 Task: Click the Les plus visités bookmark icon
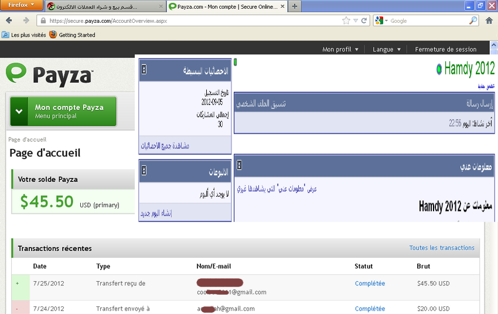(x=5, y=35)
